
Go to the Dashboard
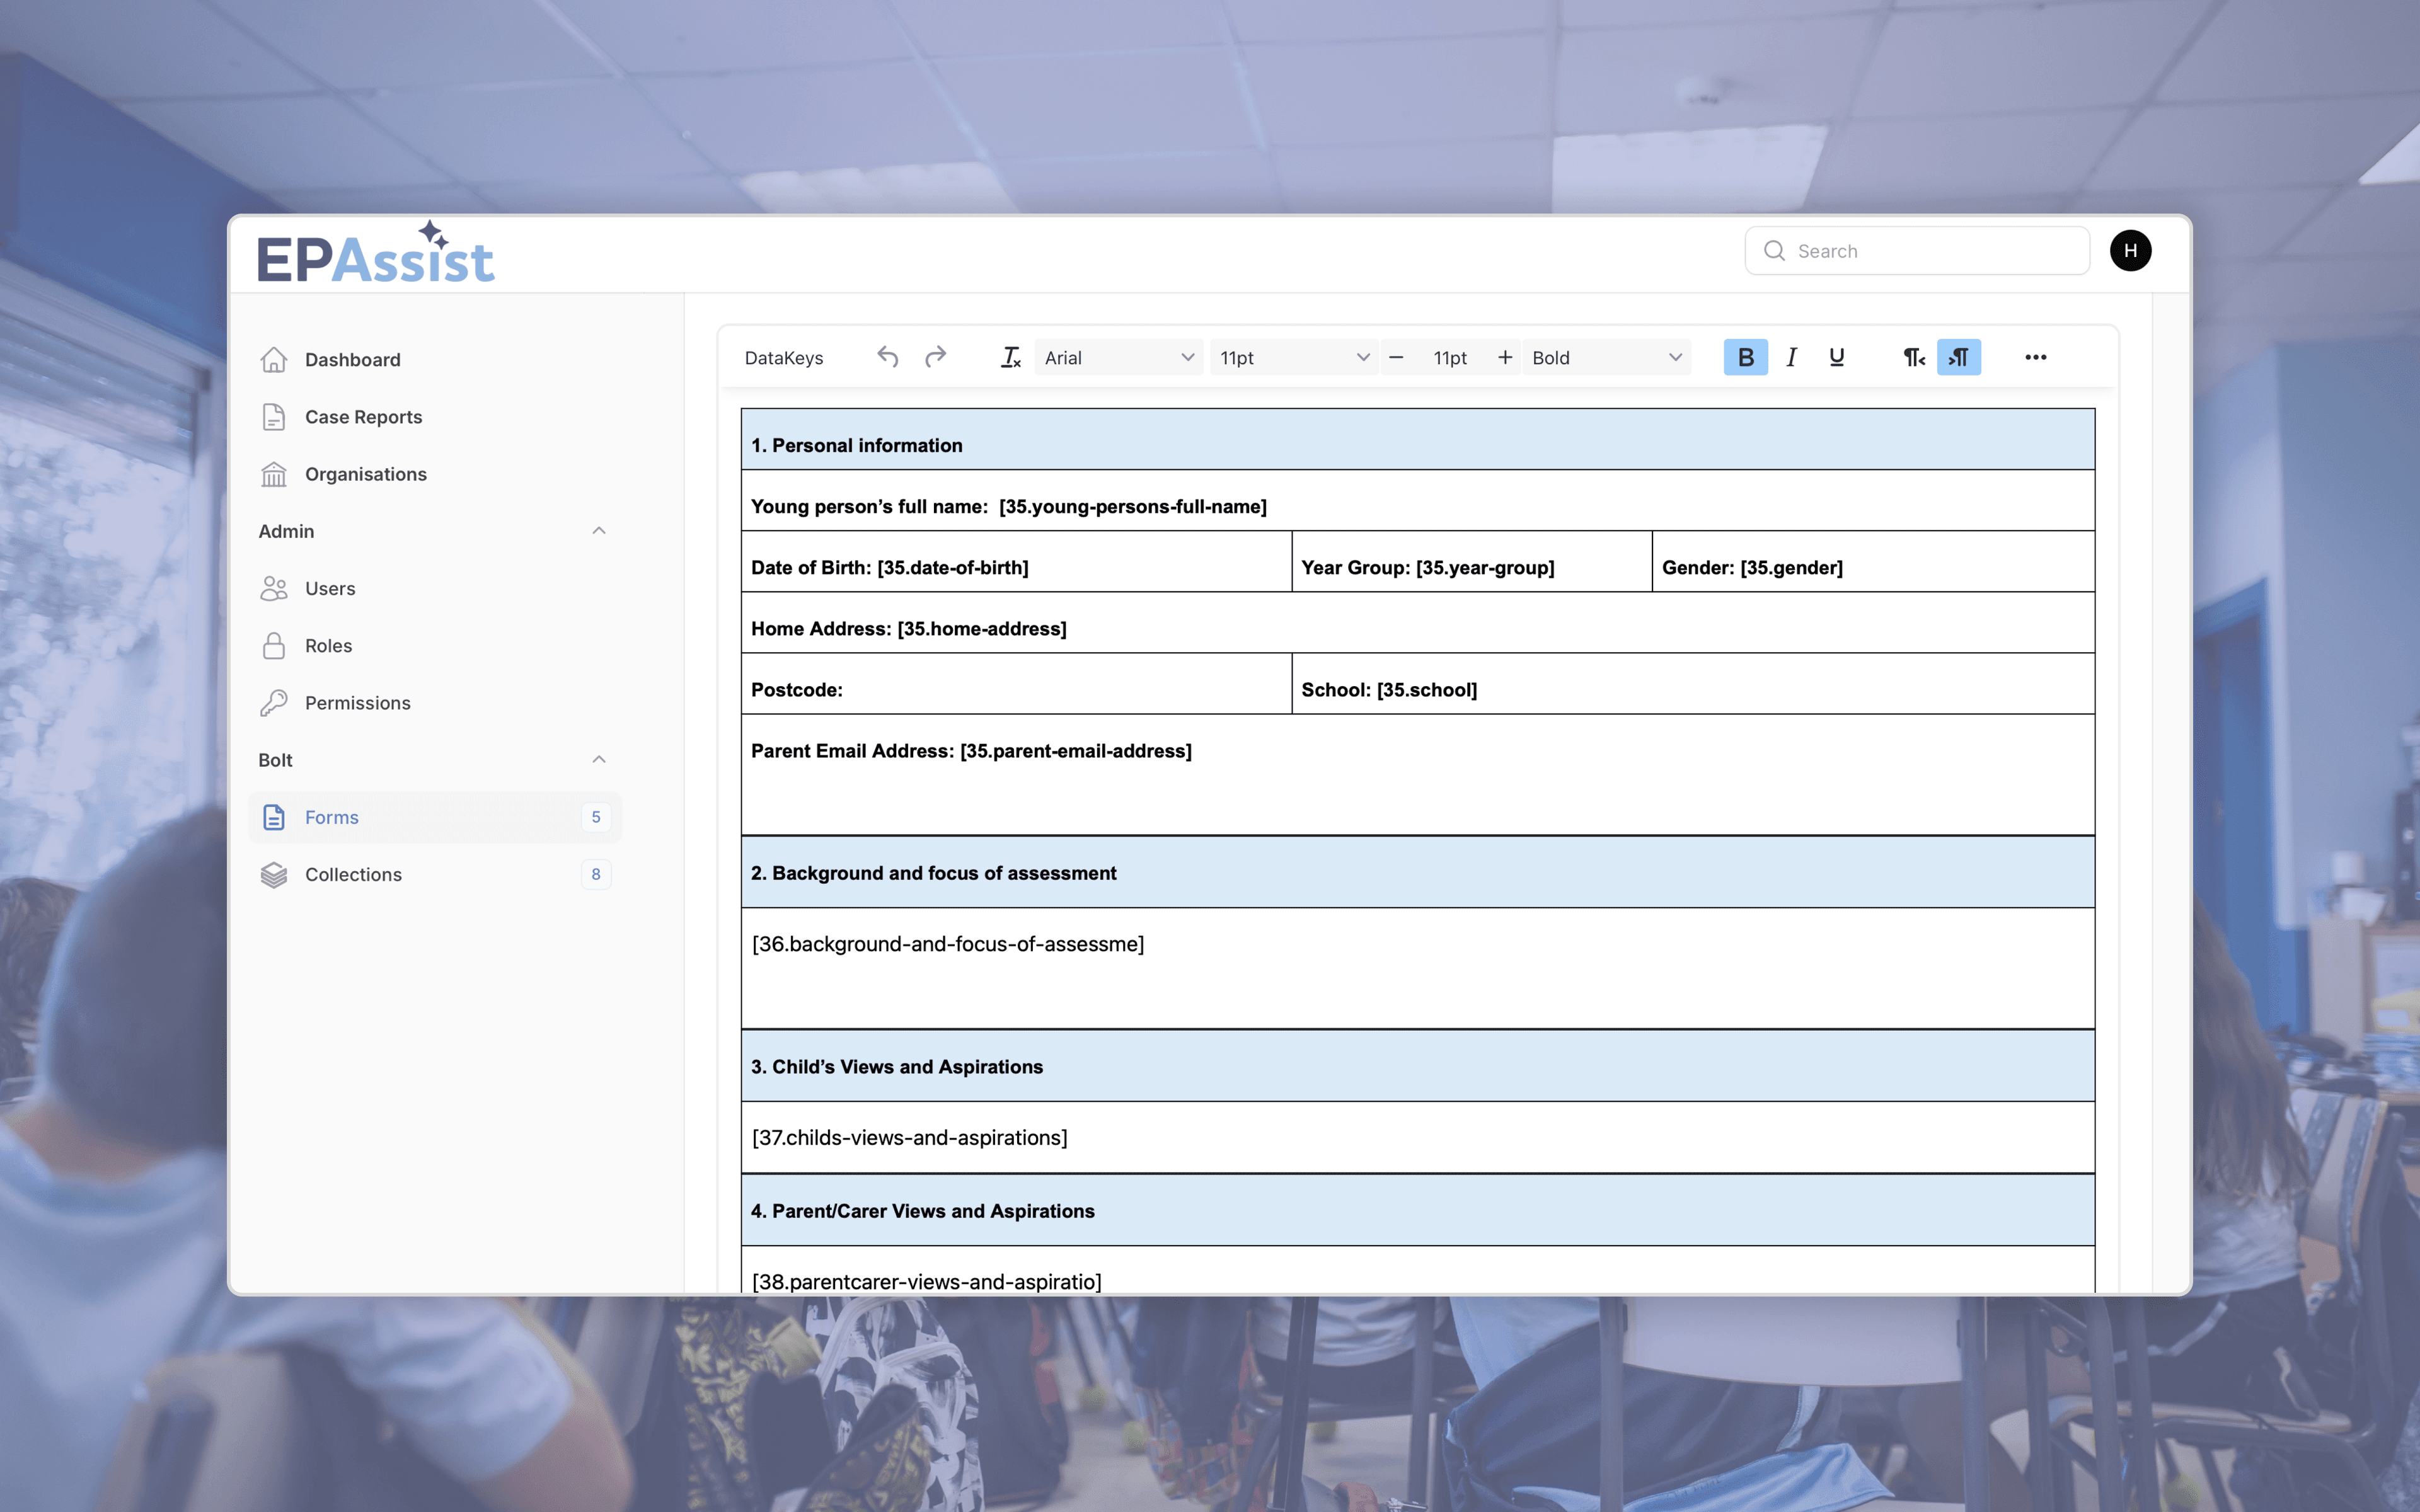(x=352, y=359)
